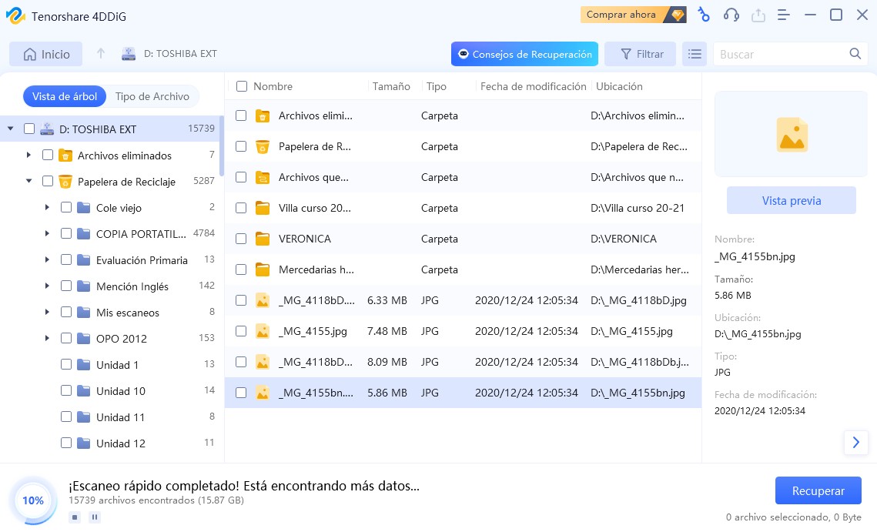Click the Vista previa button

tap(792, 200)
